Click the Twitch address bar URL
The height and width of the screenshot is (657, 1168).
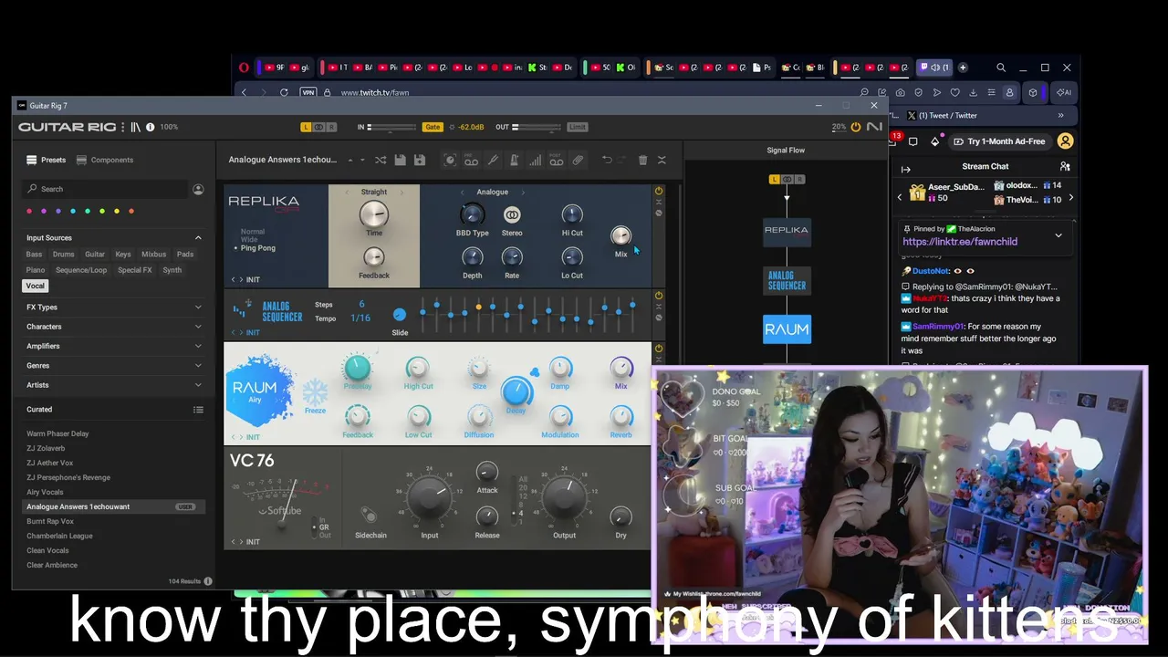[375, 92]
